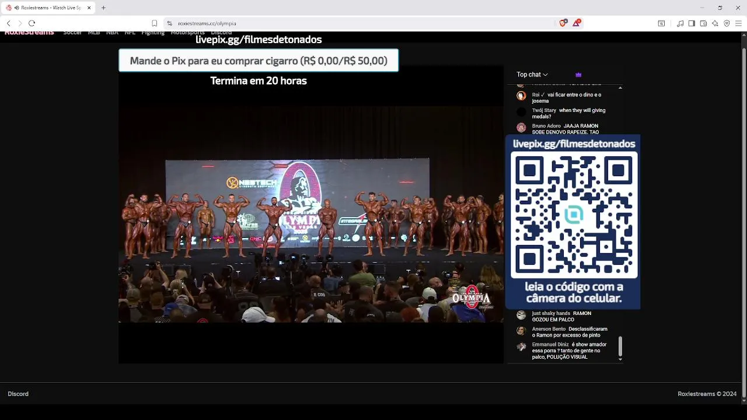The height and width of the screenshot is (420, 747).
Task: Click the chat scrollbar down arrow
Action: point(620,360)
